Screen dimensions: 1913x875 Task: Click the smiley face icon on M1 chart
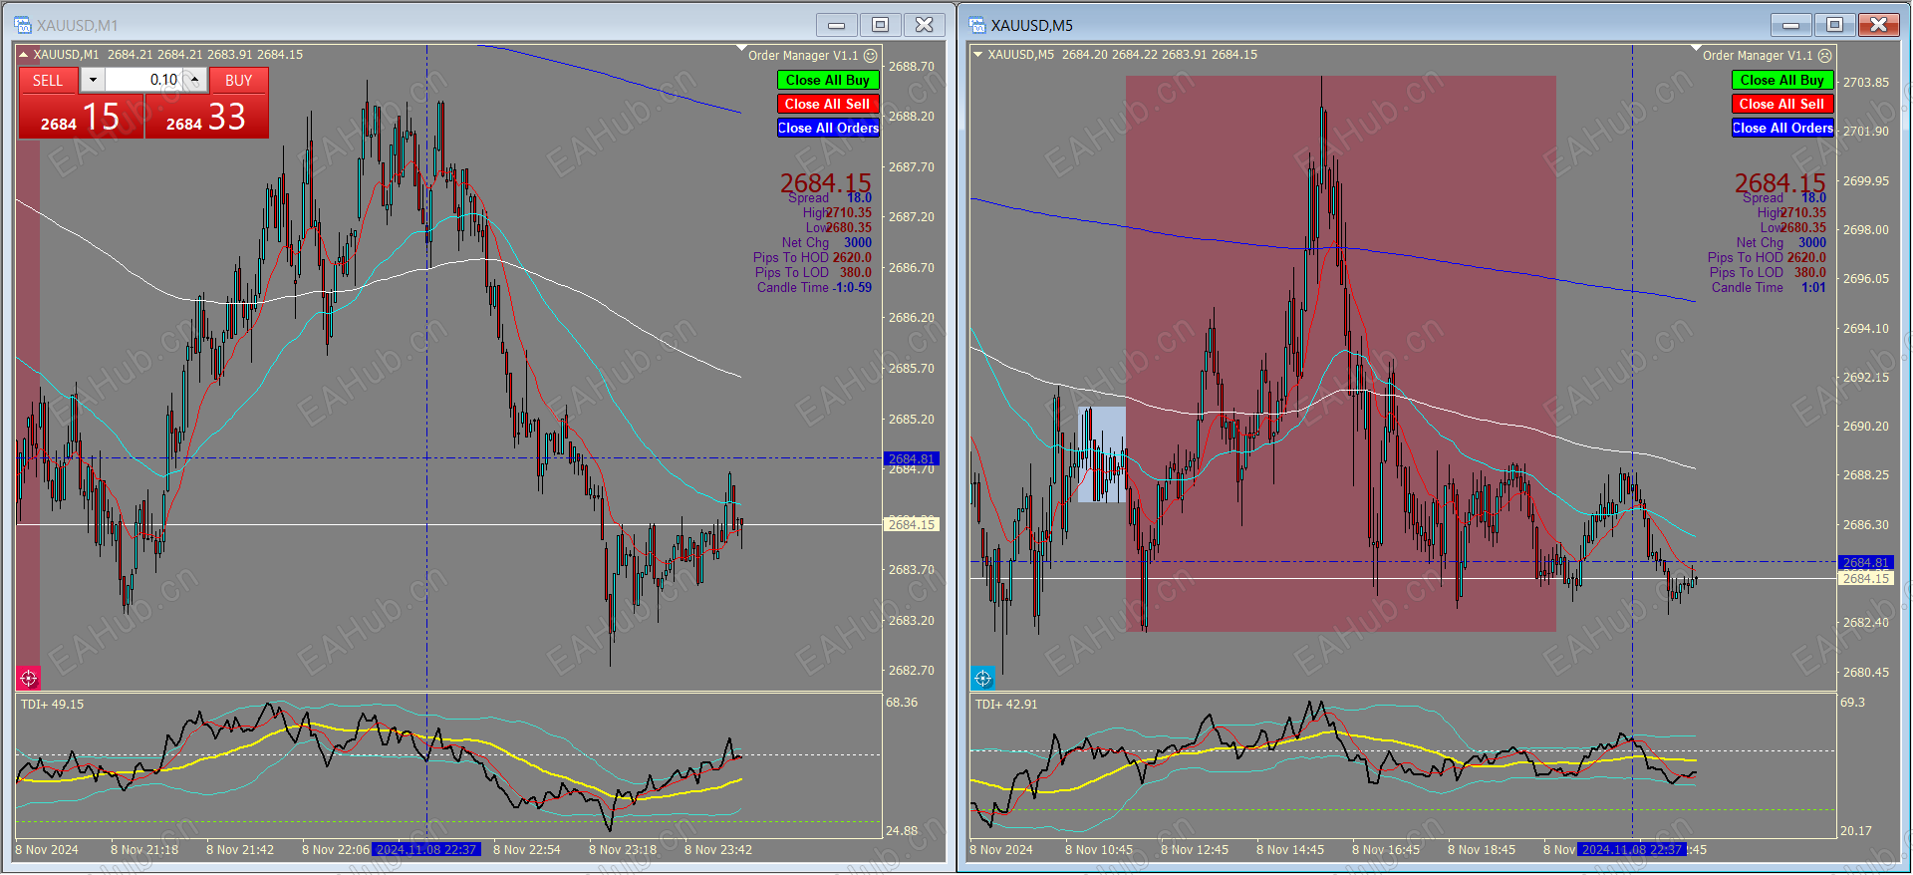(x=871, y=56)
